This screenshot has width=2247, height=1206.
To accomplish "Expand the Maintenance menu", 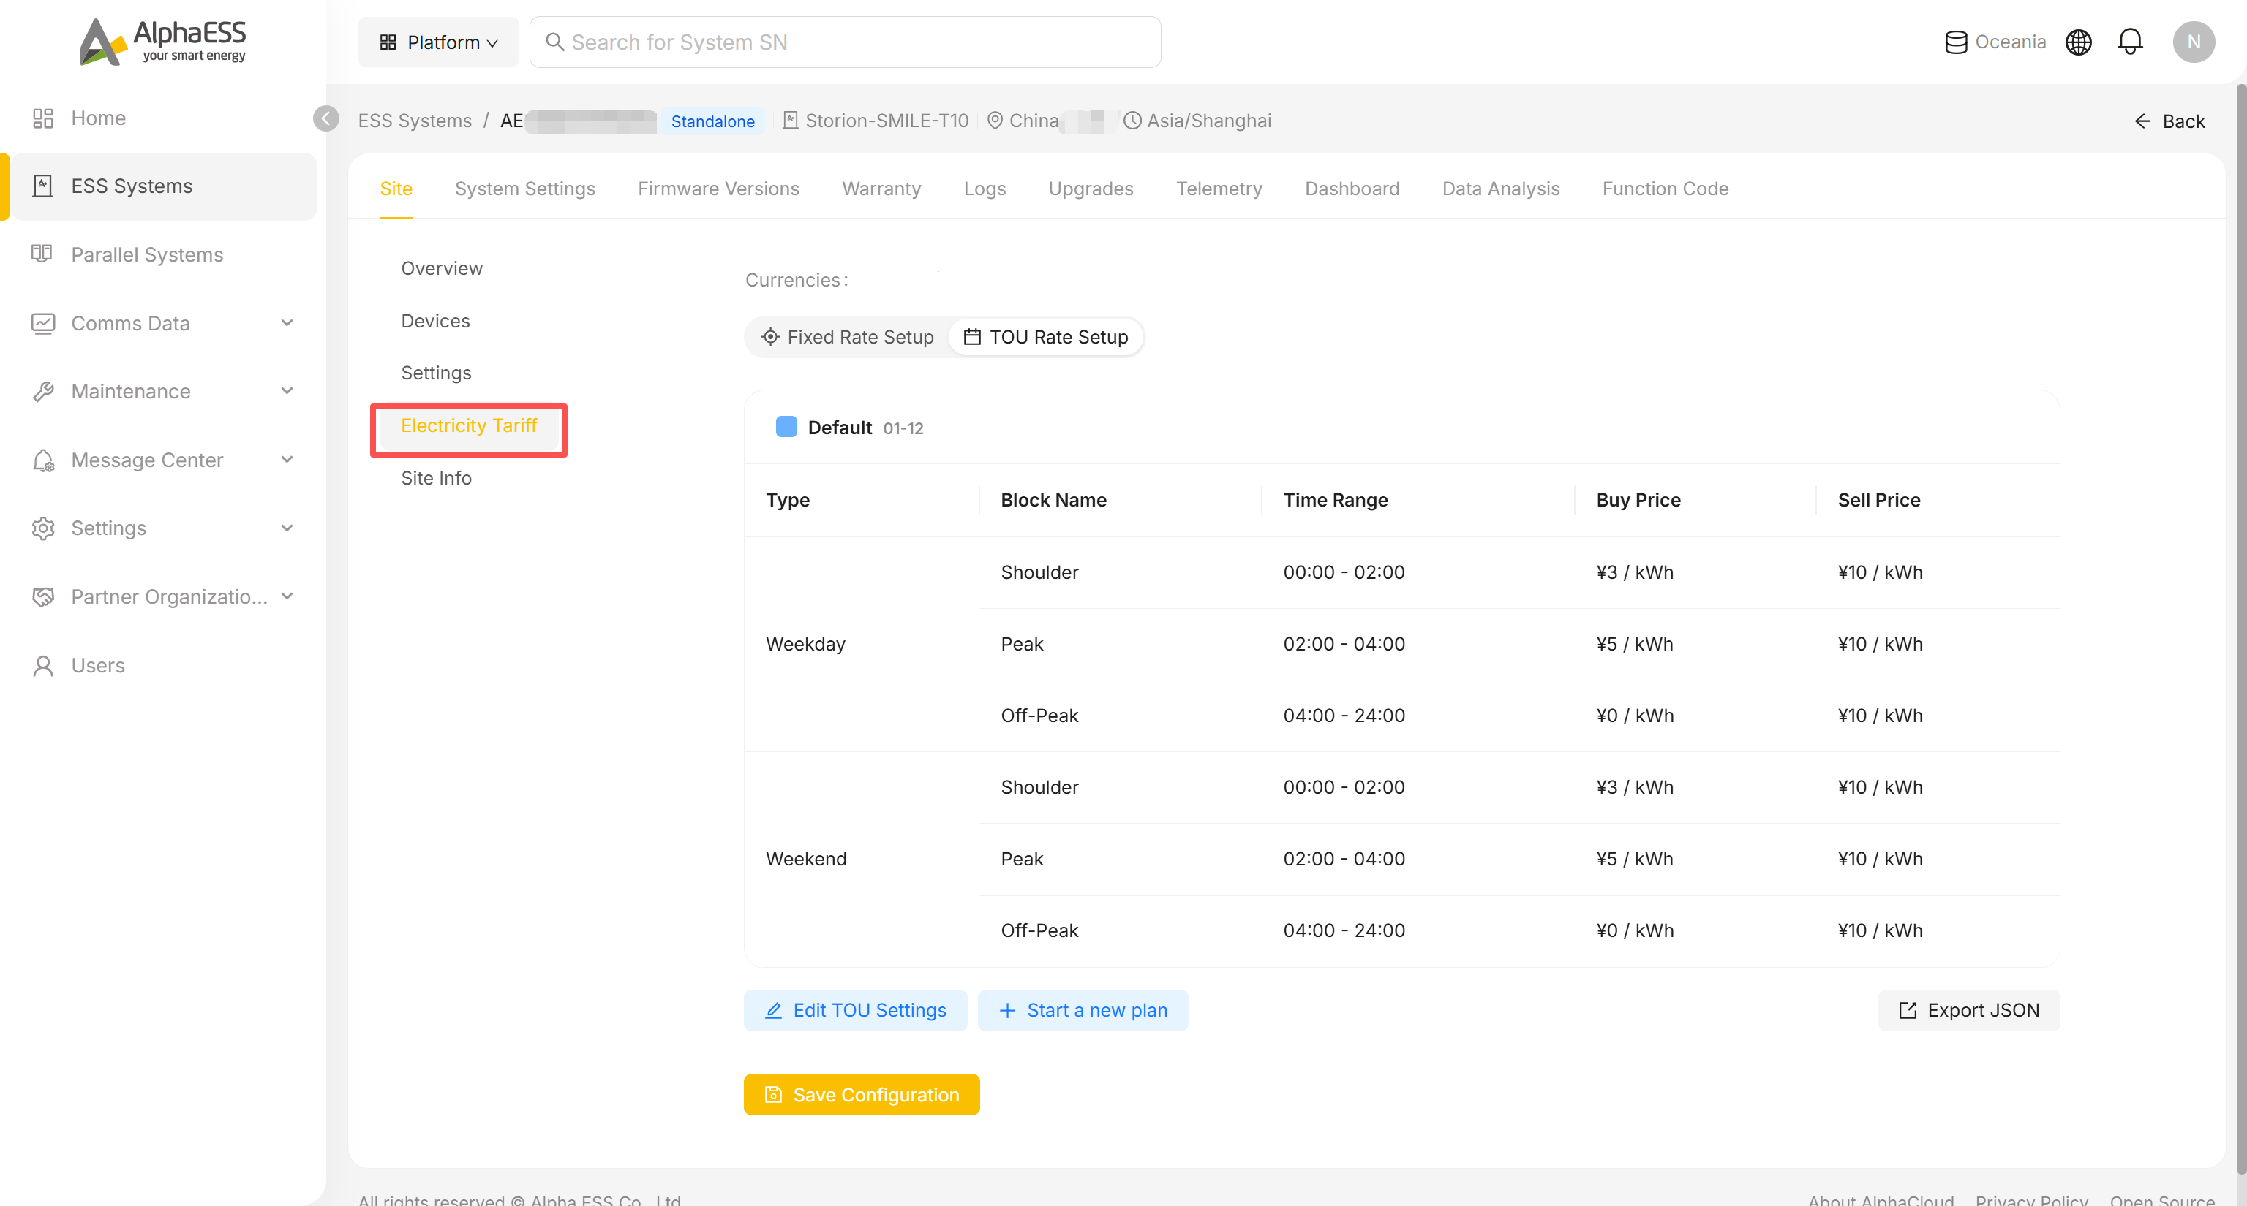I will [x=164, y=391].
